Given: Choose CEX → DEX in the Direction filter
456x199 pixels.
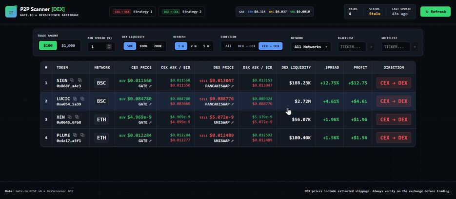Looking at the screenshot, I should [271, 46].
